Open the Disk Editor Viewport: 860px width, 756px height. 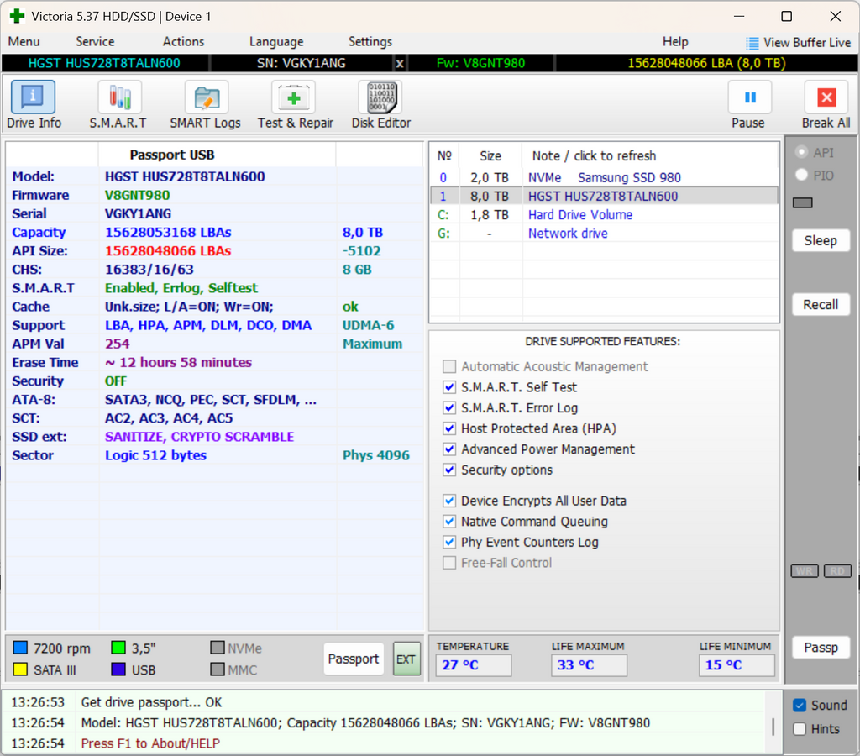tap(380, 97)
